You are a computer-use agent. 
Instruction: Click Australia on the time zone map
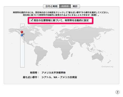coord(97,57)
